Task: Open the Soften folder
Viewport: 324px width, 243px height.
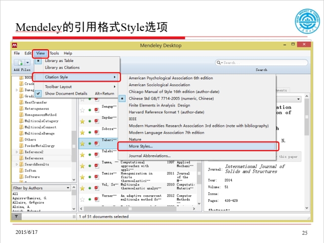Action: pyautogui.click(x=30, y=170)
